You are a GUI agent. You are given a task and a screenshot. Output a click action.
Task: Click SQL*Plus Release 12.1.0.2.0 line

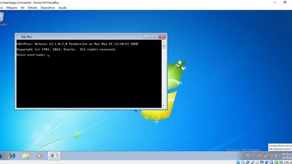(x=77, y=44)
